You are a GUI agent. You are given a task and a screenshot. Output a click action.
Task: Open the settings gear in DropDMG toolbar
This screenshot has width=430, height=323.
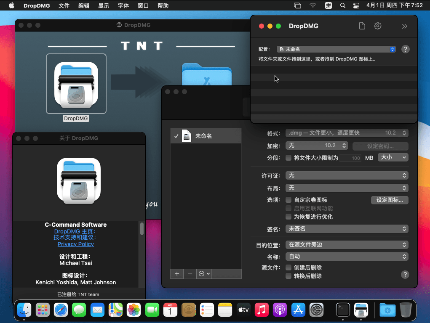378,26
